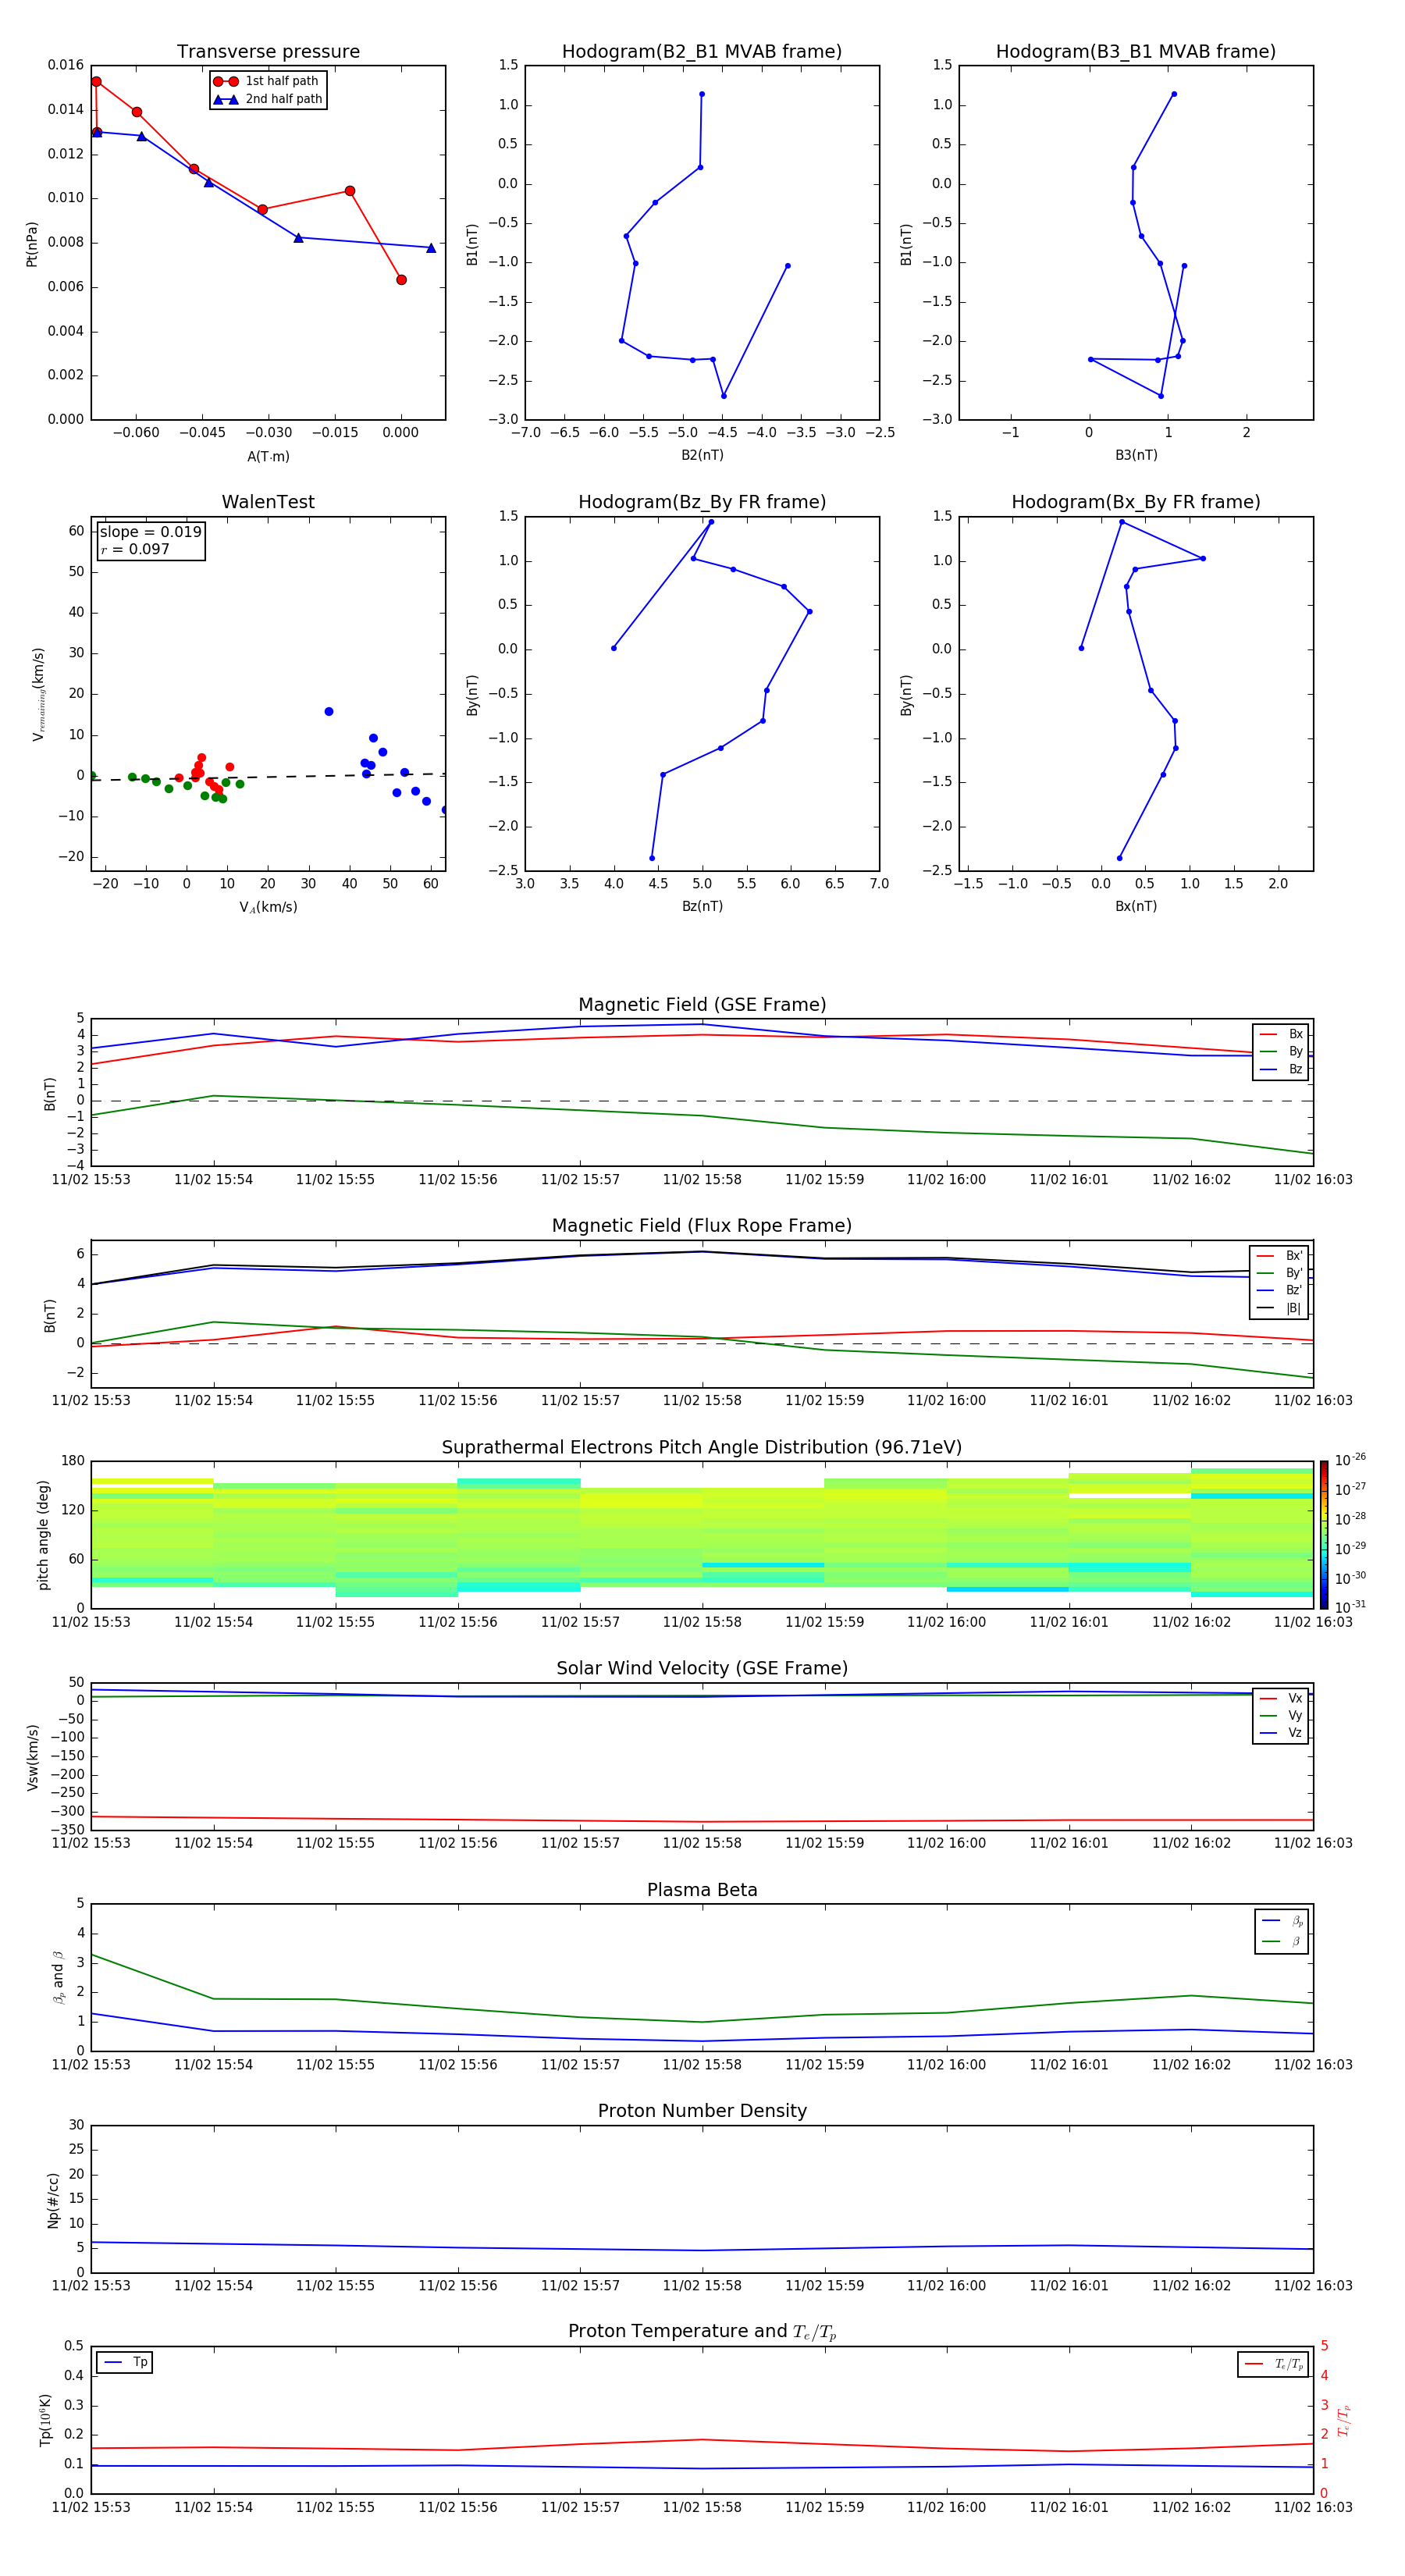1405x2576 pixels.
Task: Click the By legend entry in GSE plot
Action: coord(1281,1051)
